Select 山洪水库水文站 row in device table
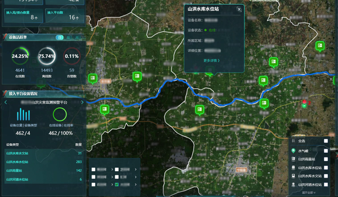Viewport: 338px width, 197px height. [x=44, y=153]
